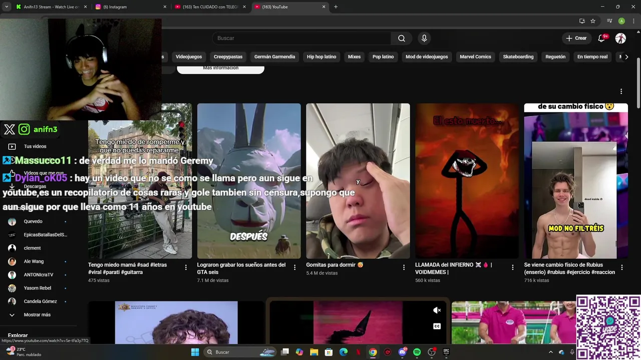Open Descargas in sidebar
This screenshot has height=360, width=641.
[35, 186]
